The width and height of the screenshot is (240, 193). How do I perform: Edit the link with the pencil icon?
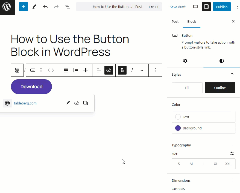click(68, 103)
